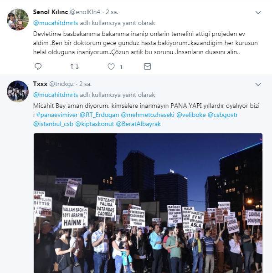Send Senol Kılınc's tweet via direct message

click(147, 66)
